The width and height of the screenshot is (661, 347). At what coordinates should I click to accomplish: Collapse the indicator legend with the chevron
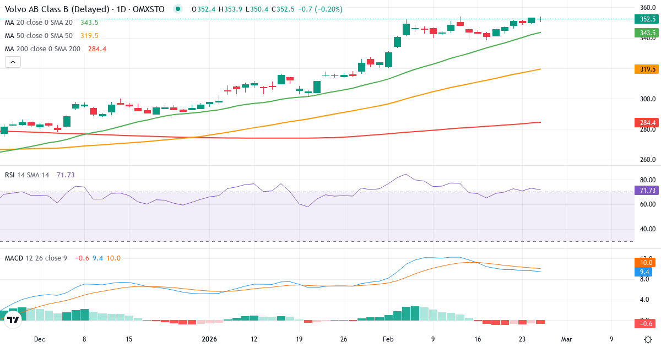[x=12, y=62]
